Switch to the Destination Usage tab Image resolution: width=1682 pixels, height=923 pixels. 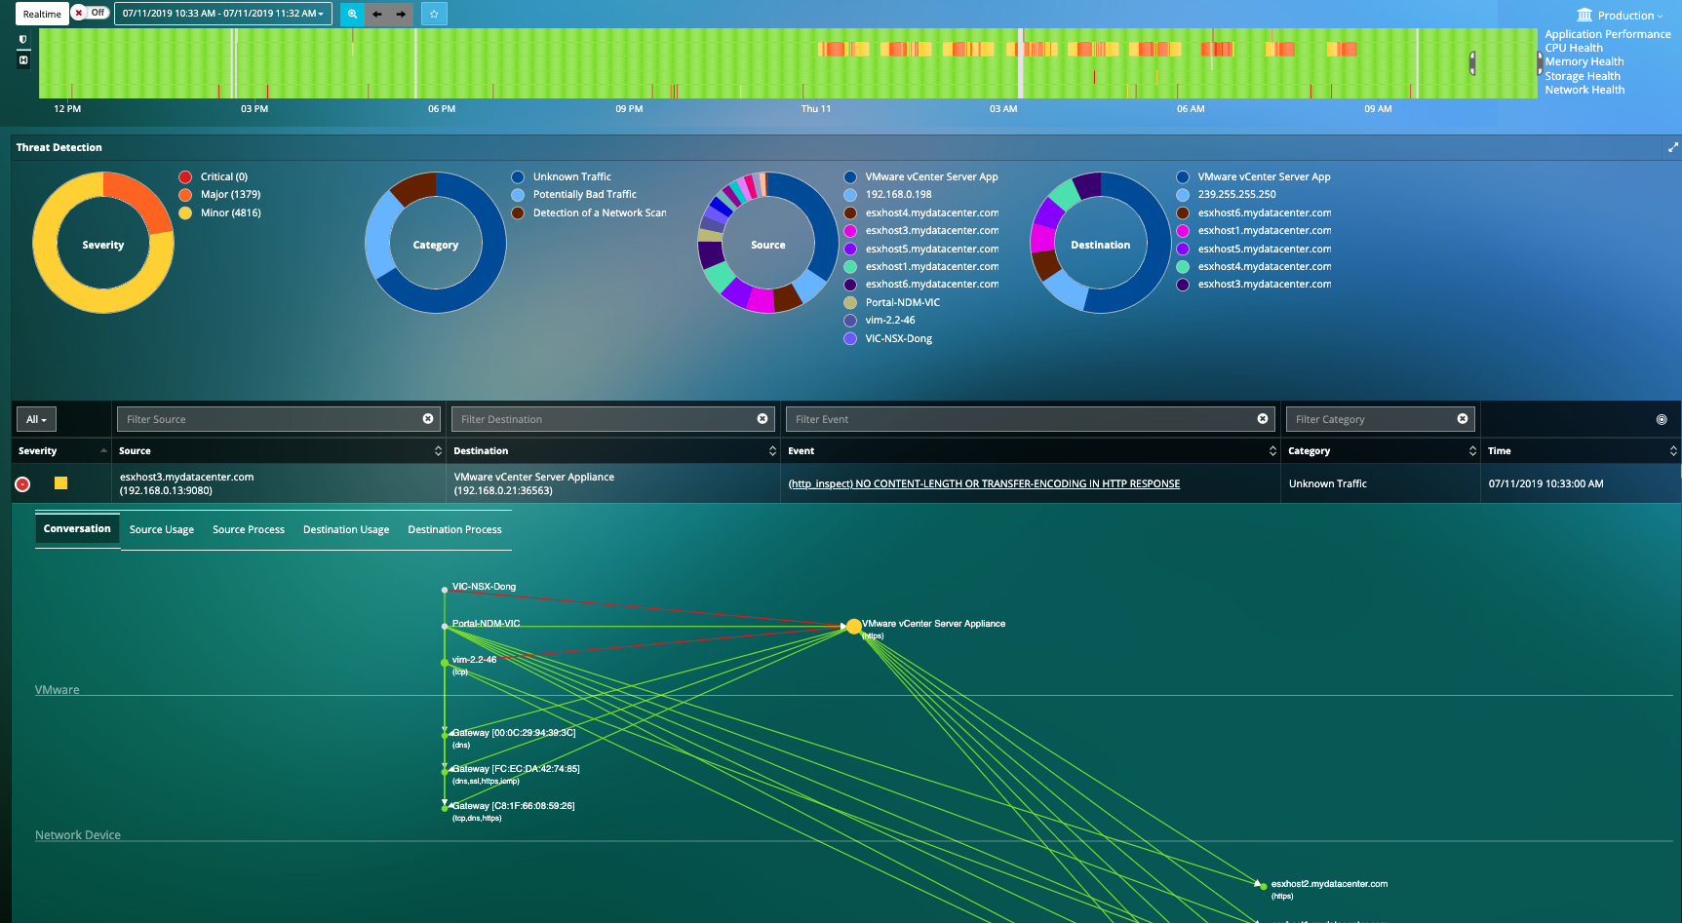(346, 529)
